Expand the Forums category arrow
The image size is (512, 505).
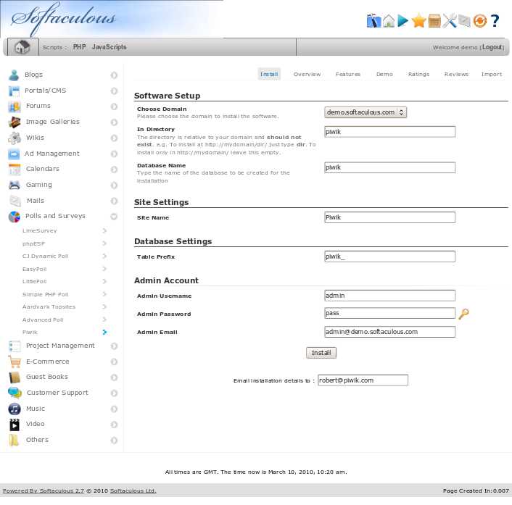pos(114,107)
